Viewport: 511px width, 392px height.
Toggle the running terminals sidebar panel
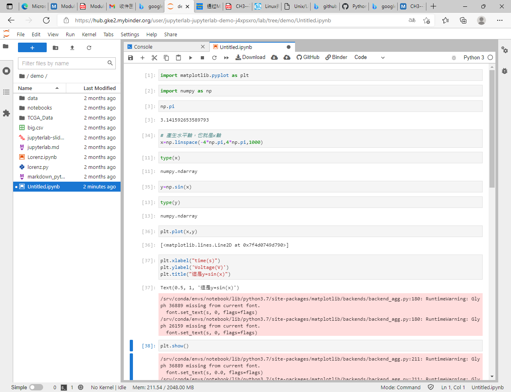[x=6, y=71]
